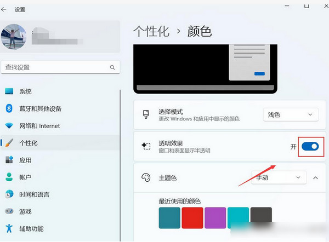Turn off the 透明效果 toggle
Screen dimensions: 329x242
click(310, 146)
